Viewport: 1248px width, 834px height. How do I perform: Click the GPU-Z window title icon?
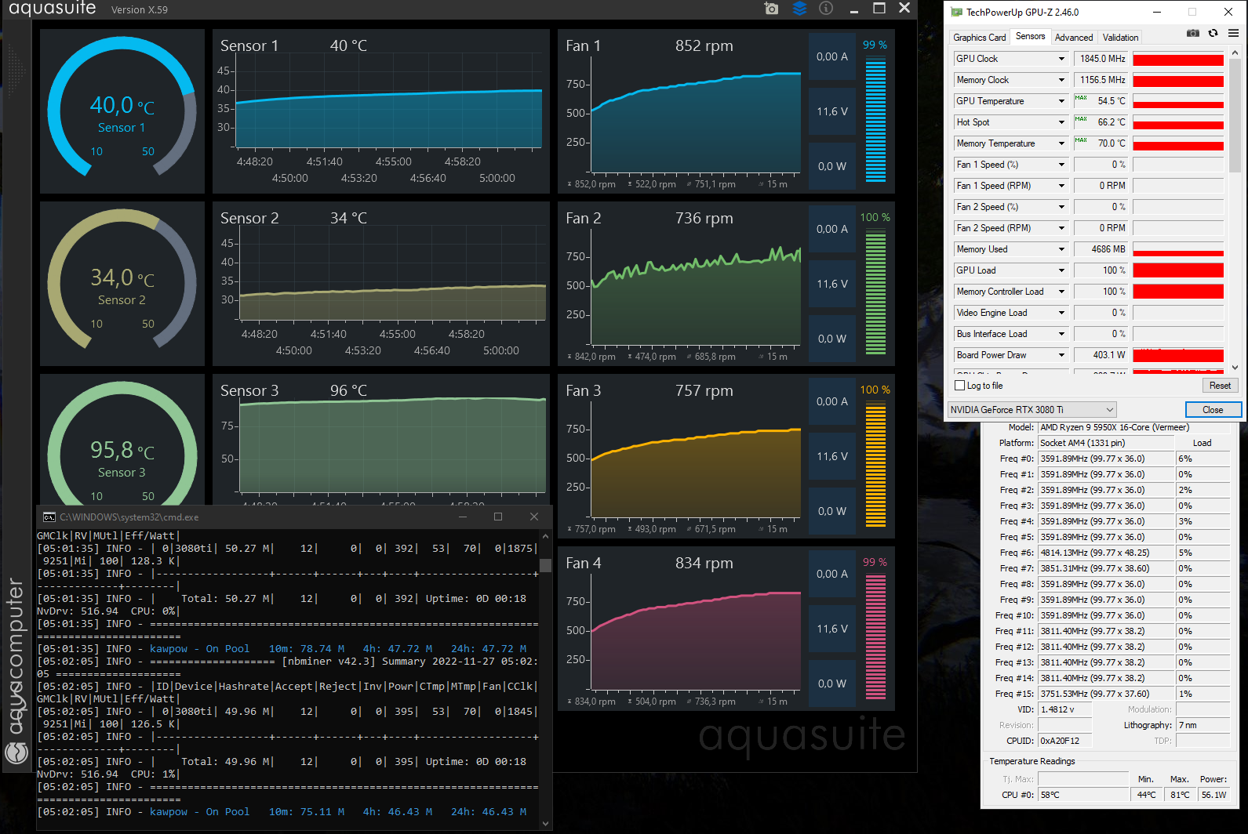(x=956, y=12)
